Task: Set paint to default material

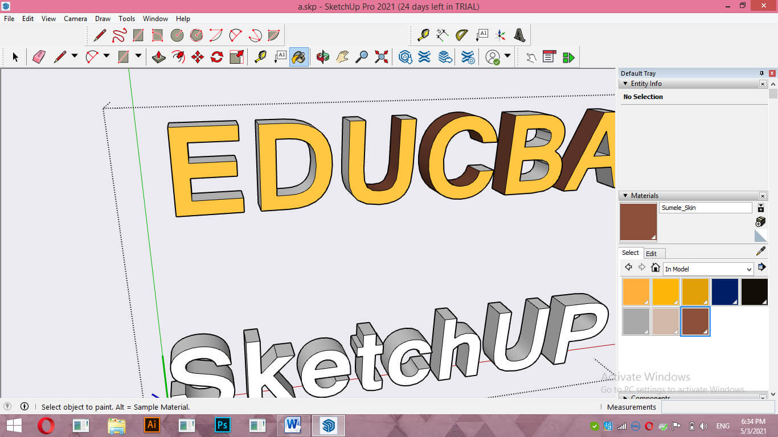Action: [760, 236]
